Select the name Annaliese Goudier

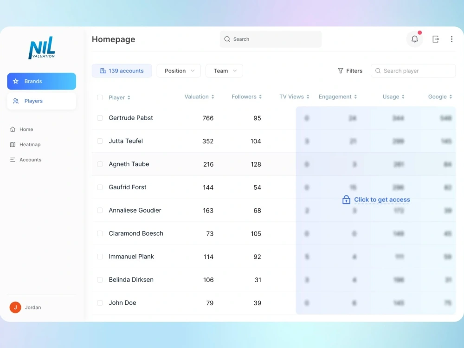[135, 210]
